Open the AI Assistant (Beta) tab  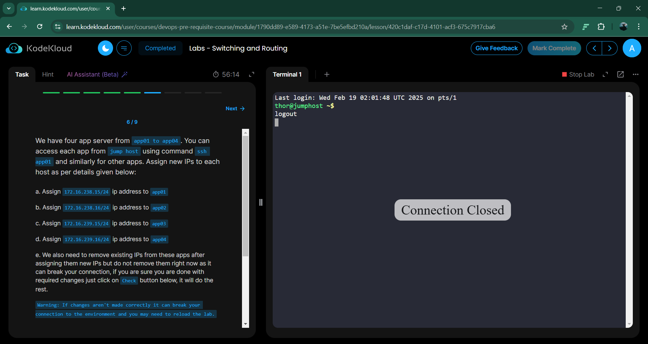click(97, 75)
